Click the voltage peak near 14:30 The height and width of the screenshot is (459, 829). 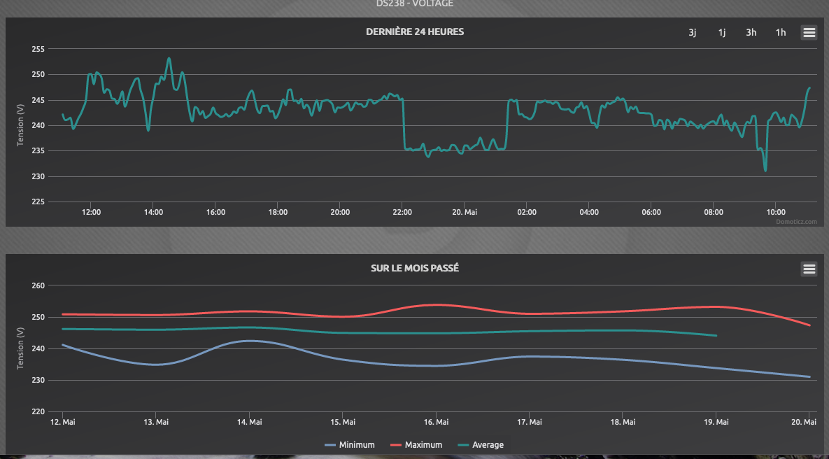click(169, 58)
